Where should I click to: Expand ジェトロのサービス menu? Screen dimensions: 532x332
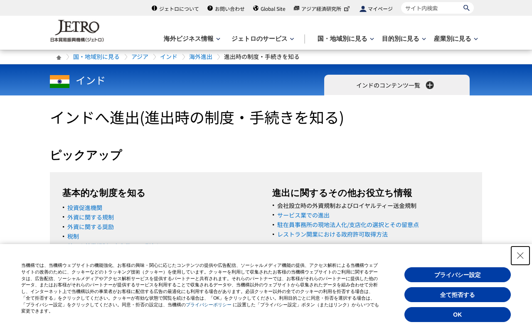click(263, 39)
